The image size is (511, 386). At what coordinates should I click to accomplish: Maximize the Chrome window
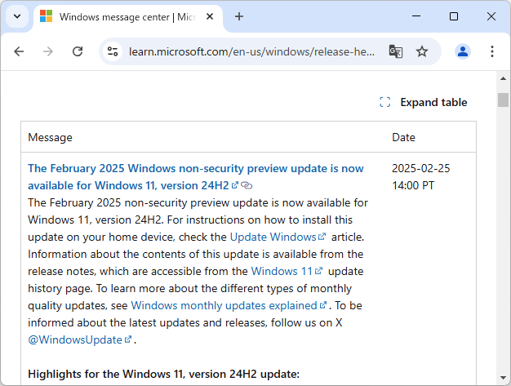[x=454, y=16]
